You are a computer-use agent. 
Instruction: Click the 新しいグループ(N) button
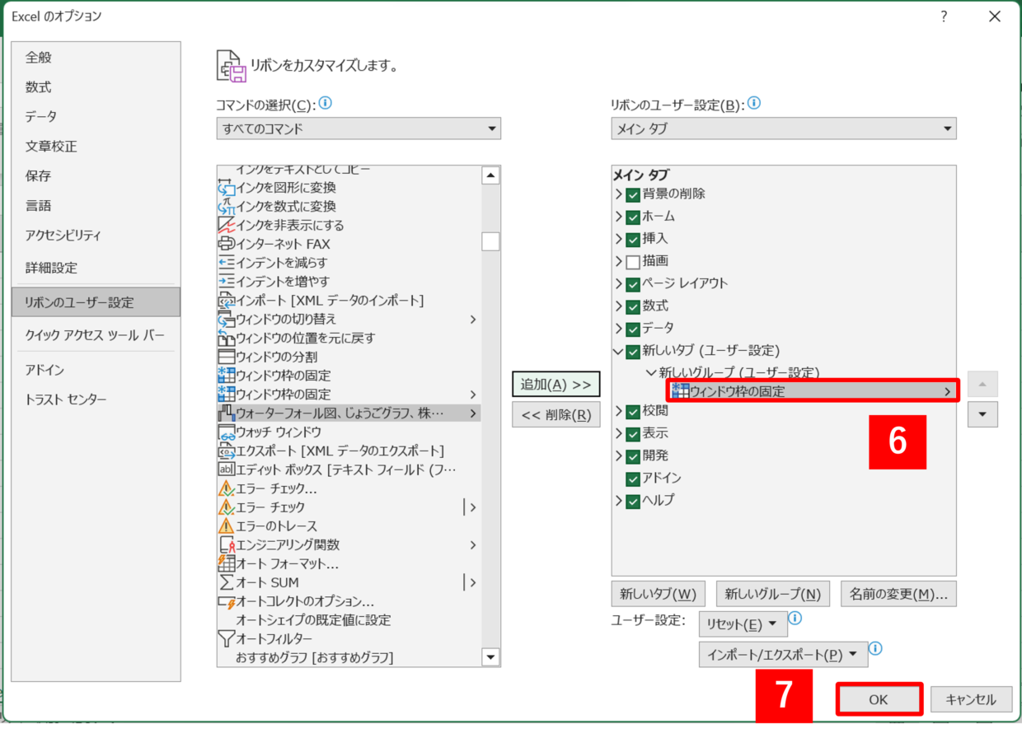(x=772, y=593)
